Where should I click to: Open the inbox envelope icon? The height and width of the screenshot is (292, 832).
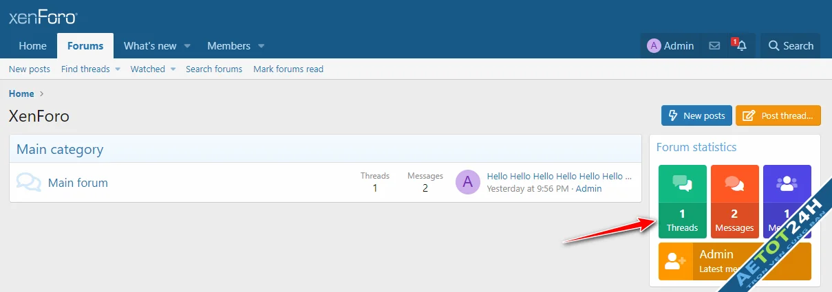(714, 46)
